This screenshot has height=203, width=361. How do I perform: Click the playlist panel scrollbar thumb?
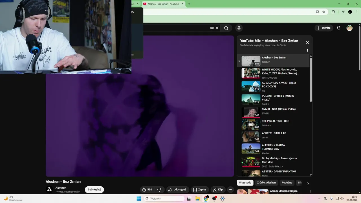(311, 80)
